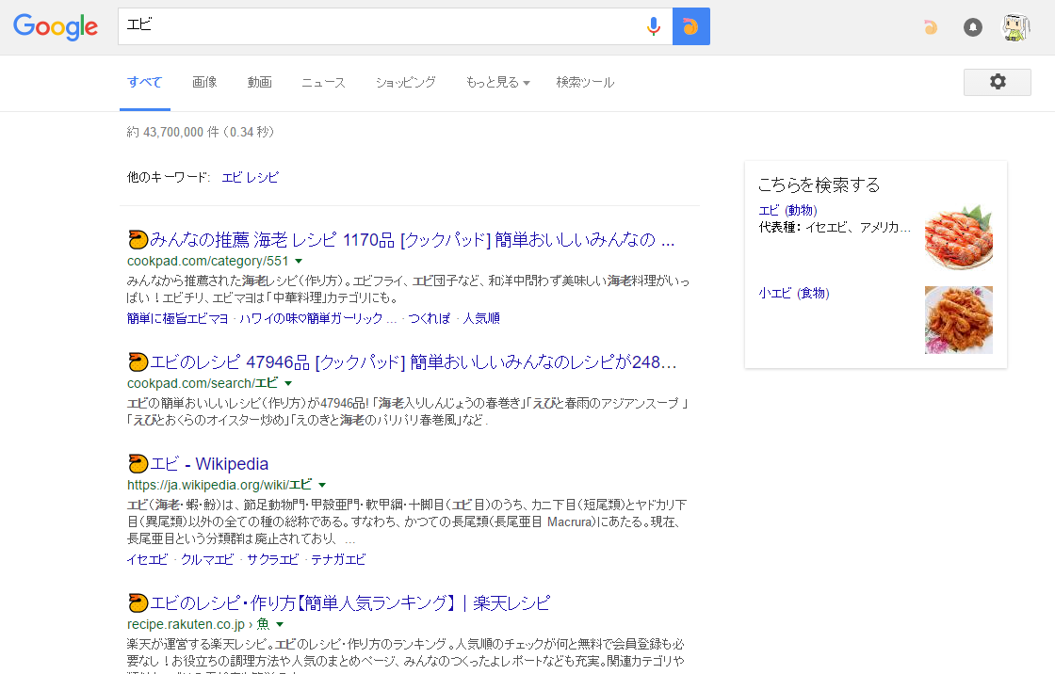Open sitelink ハワイの味♡簡単ガーリック

click(x=318, y=318)
